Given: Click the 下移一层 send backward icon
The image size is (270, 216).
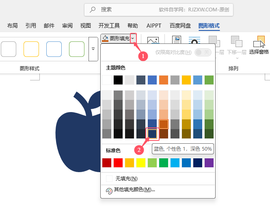Looking at the screenshot, I should (237, 41).
